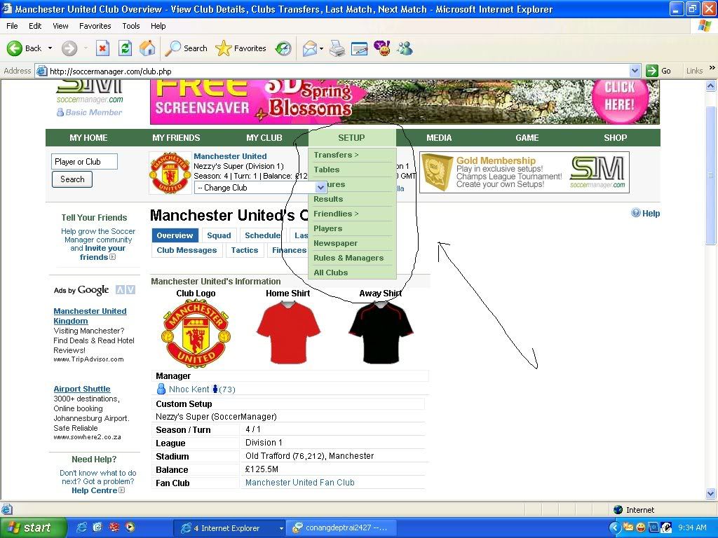Select MY CLUB navigation tab
Viewport: 718px width, 538px height.
point(264,138)
